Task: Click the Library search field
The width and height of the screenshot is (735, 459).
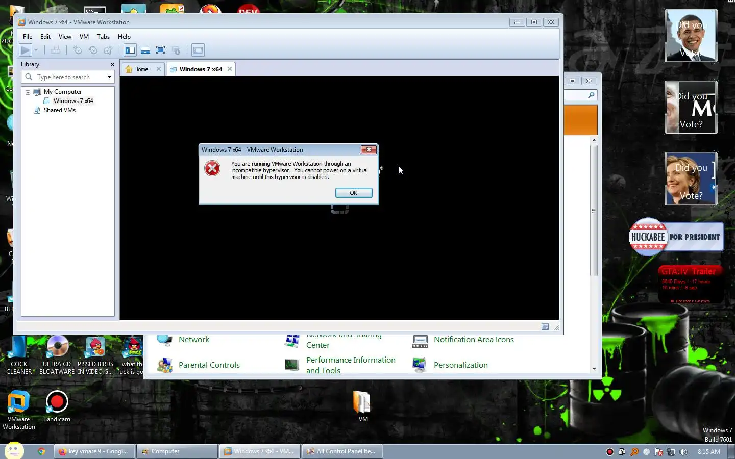Action: 68,77
